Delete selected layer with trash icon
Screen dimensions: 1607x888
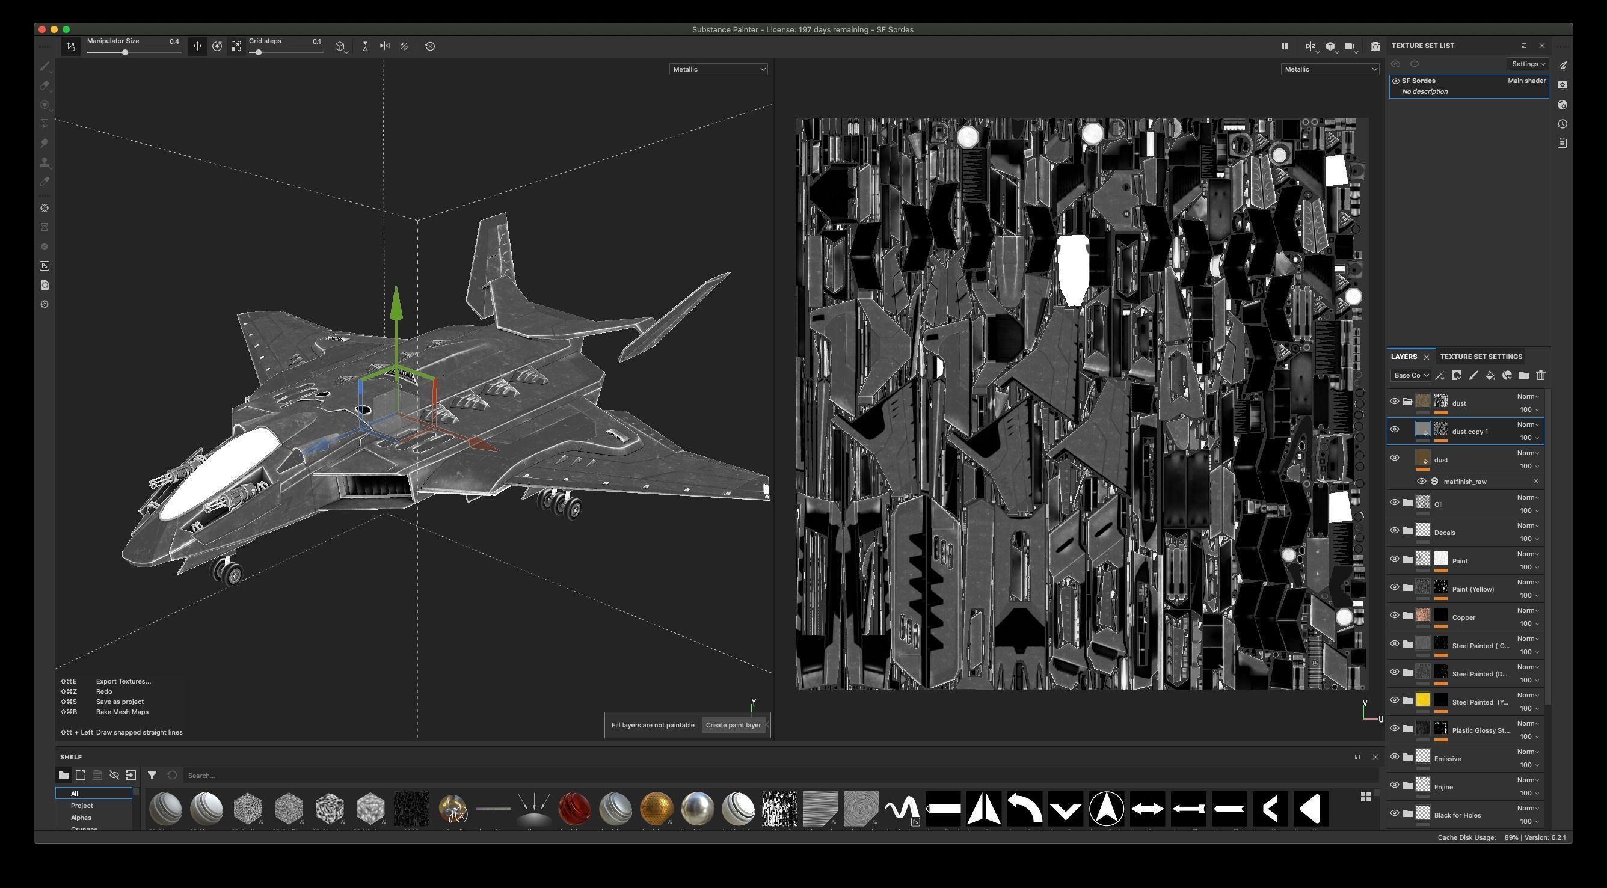[1541, 375]
